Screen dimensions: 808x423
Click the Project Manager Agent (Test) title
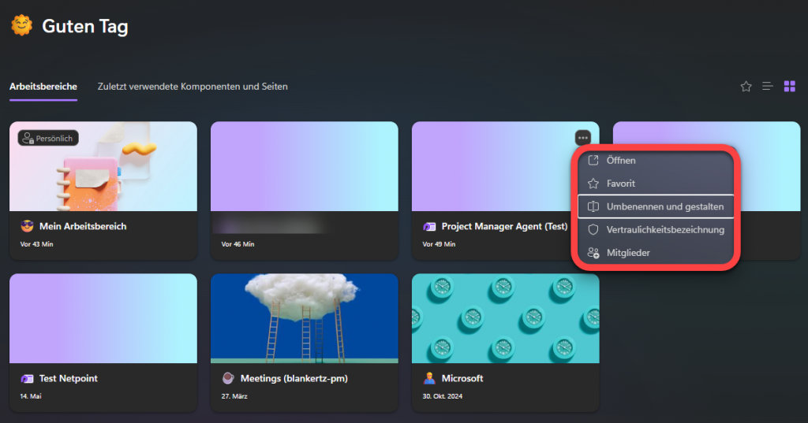point(504,227)
